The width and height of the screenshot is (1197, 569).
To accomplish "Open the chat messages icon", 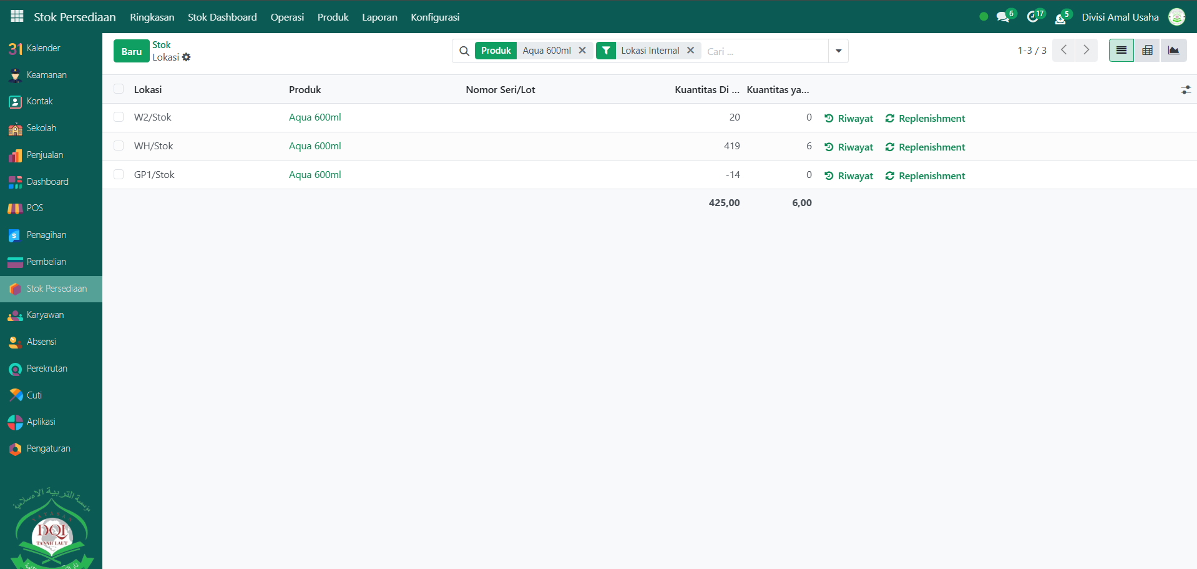I will pos(1003,17).
